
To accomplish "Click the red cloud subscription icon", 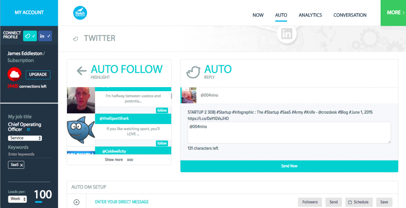I will point(15,74).
